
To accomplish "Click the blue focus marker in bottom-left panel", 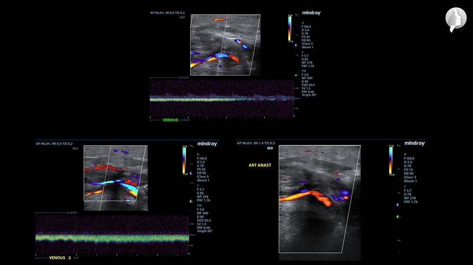I will tap(190, 173).
